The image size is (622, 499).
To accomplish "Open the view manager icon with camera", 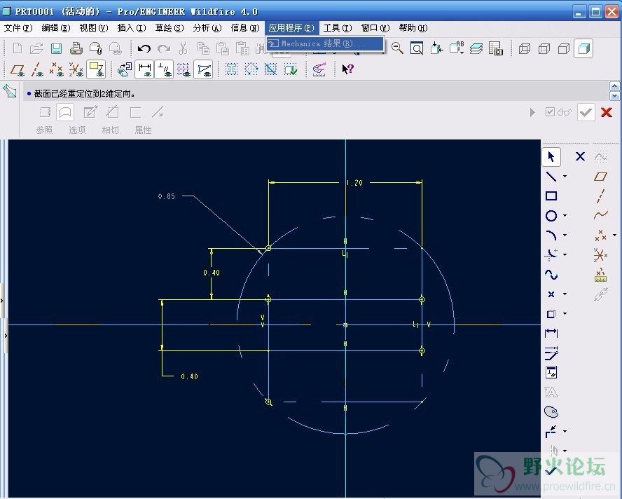I will pos(496,48).
